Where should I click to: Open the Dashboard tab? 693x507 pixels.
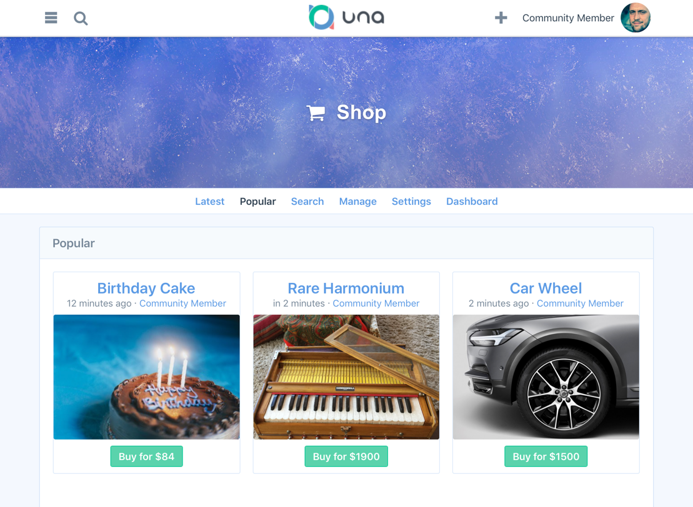[x=472, y=202]
